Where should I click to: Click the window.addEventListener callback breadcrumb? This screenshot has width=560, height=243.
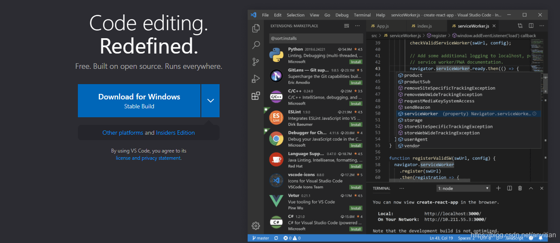click(x=494, y=36)
